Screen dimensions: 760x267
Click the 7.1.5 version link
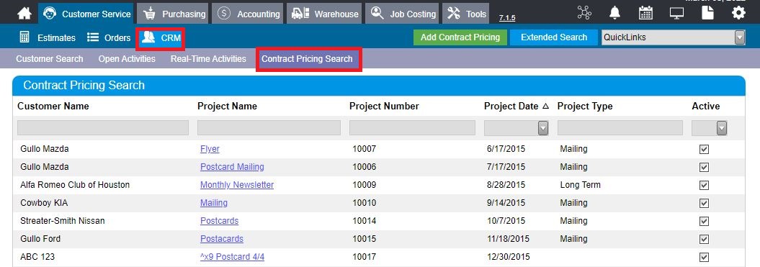pyautogui.click(x=507, y=18)
